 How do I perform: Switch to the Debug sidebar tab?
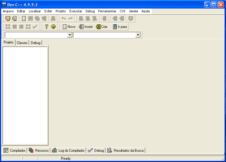point(36,43)
